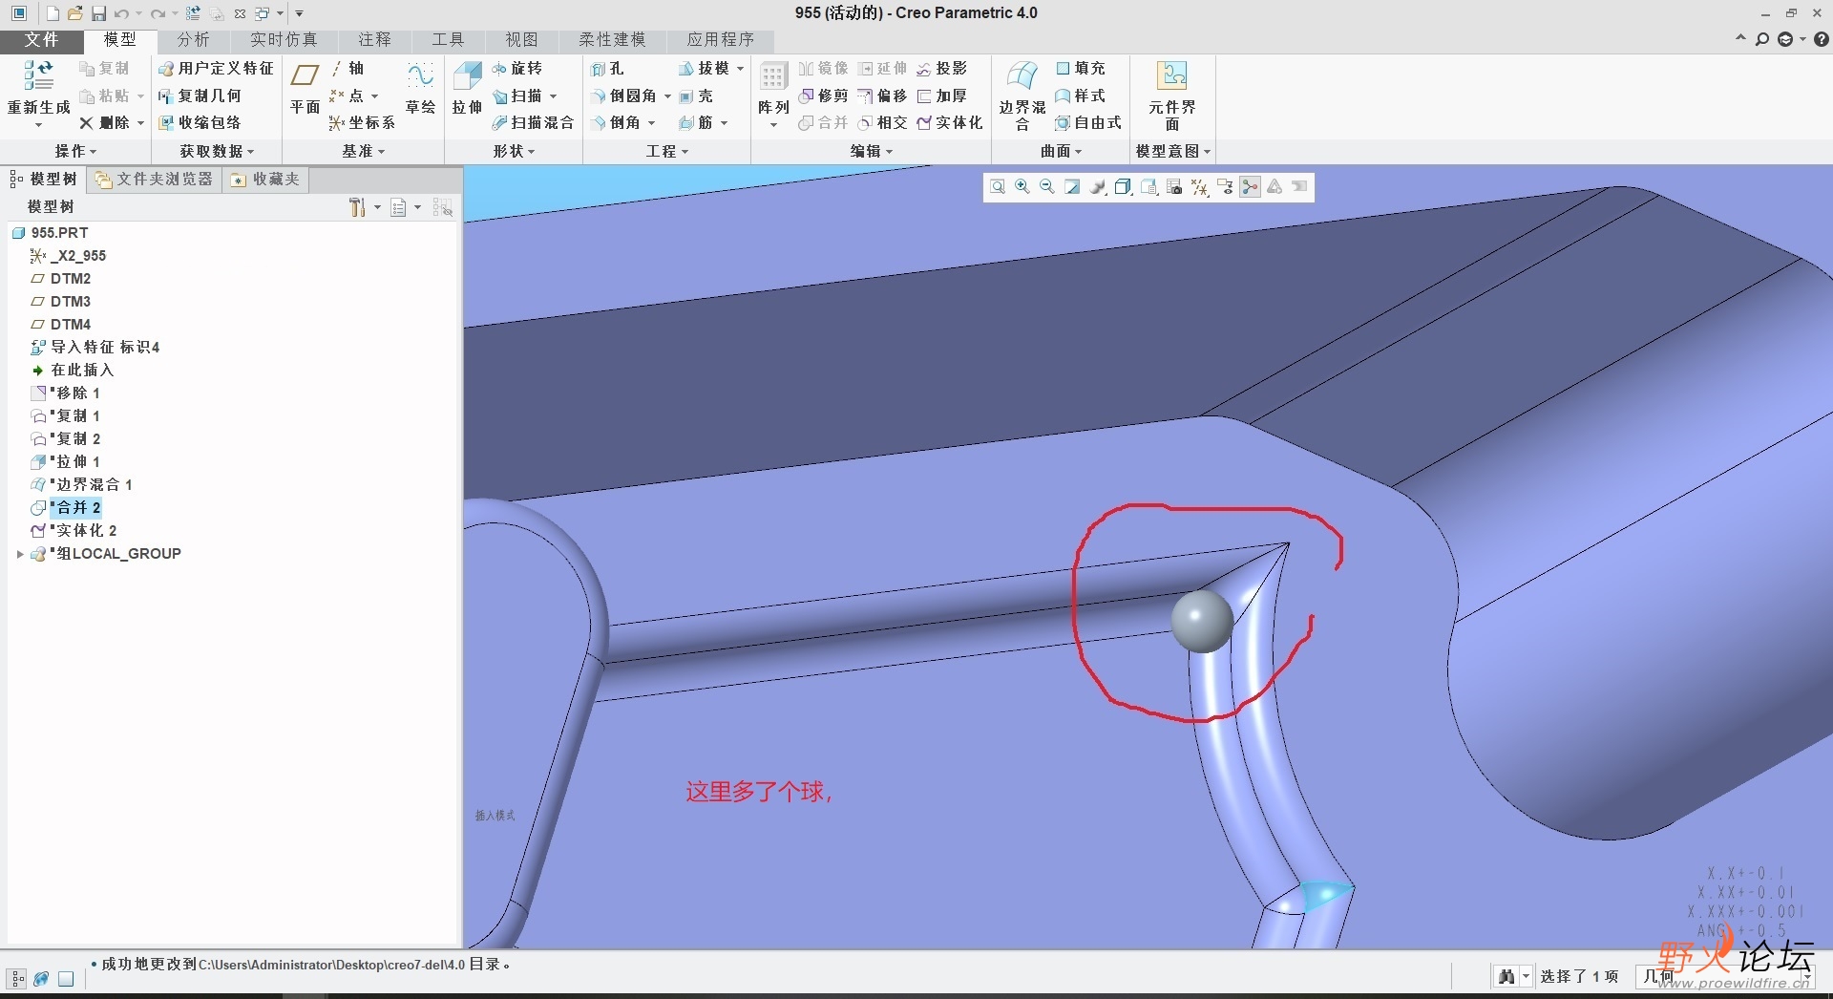
Task: Click the open folder icon in quick access toolbar
Action: [x=75, y=13]
